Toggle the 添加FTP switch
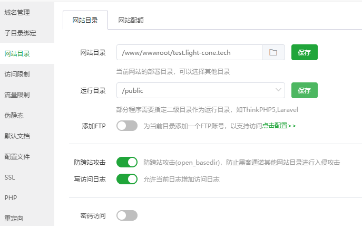Image resolution: width=362 pixels, height=226 pixels. coord(127,126)
